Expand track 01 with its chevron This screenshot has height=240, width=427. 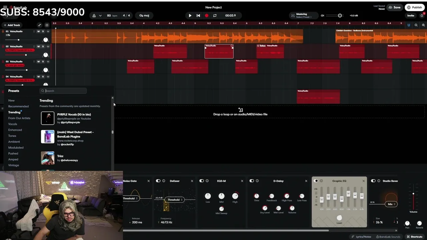(48, 31)
